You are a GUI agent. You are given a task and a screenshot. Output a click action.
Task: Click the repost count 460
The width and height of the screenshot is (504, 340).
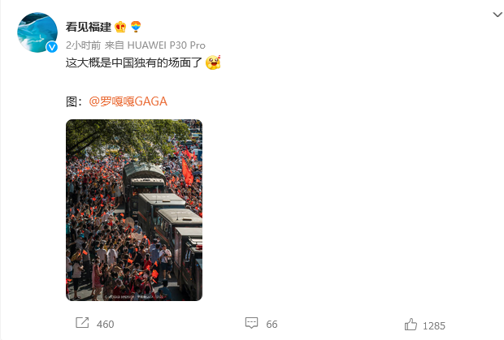[105, 325]
